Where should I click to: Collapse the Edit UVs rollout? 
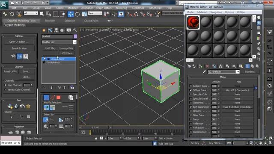coord(19,36)
